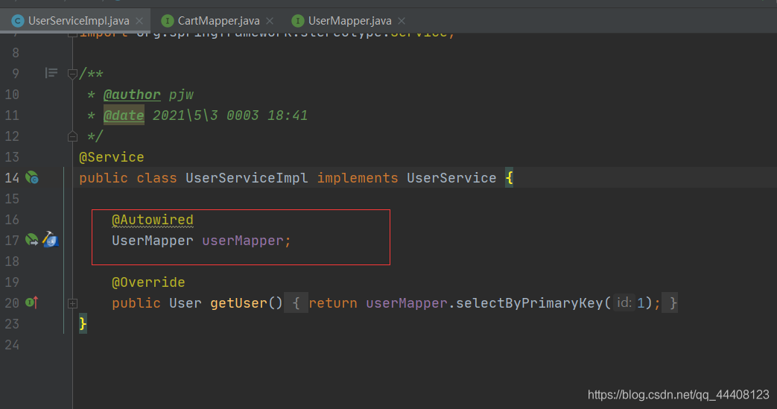The height and width of the screenshot is (409, 777).
Task: Click the closing brace on line 23
Action: (x=83, y=324)
